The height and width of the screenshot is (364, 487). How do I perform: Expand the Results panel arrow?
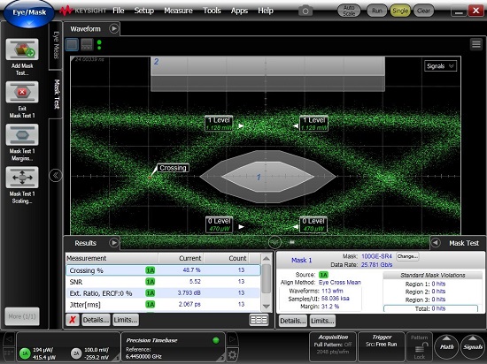coord(113,243)
